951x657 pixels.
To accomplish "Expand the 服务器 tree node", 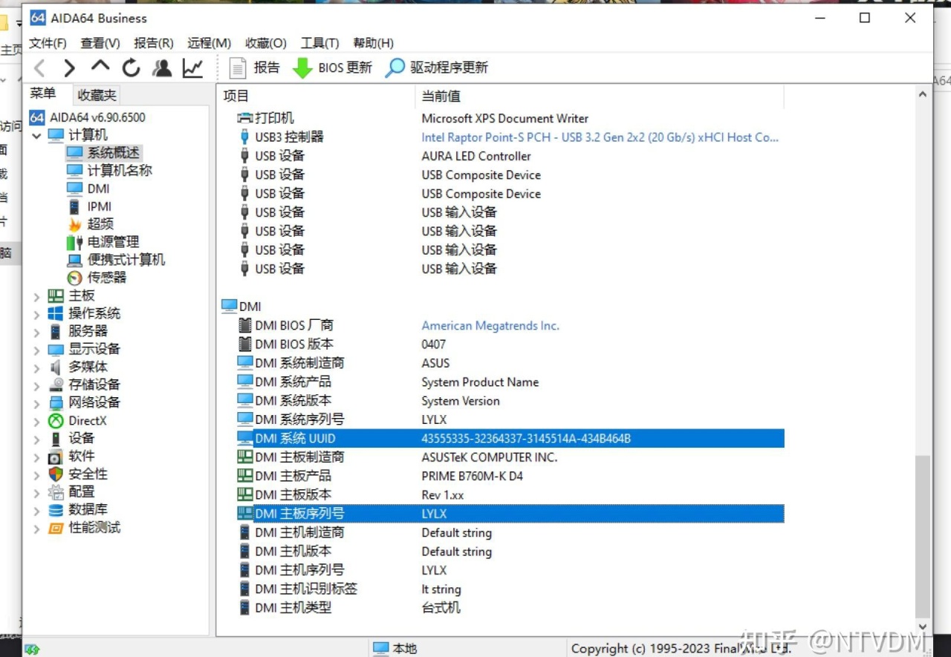I will coord(36,332).
